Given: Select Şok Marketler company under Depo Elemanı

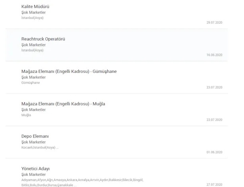Looking at the screenshot, I should pos(33,142).
